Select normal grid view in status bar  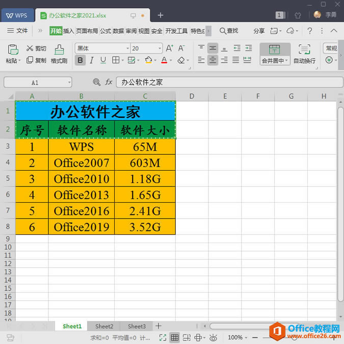(x=175, y=338)
